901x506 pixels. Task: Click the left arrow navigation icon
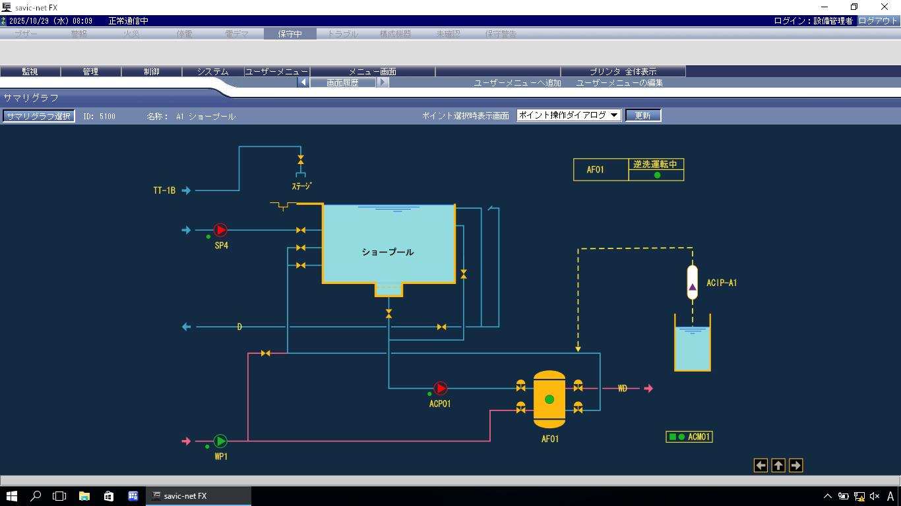[x=761, y=466]
